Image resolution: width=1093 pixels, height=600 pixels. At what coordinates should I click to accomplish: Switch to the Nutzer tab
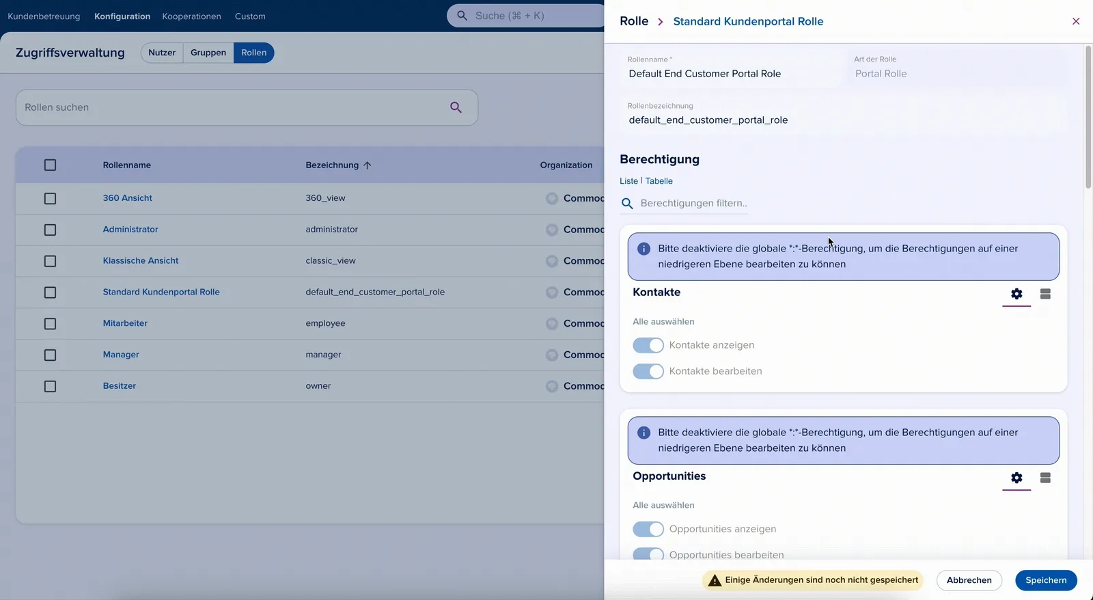click(x=162, y=53)
